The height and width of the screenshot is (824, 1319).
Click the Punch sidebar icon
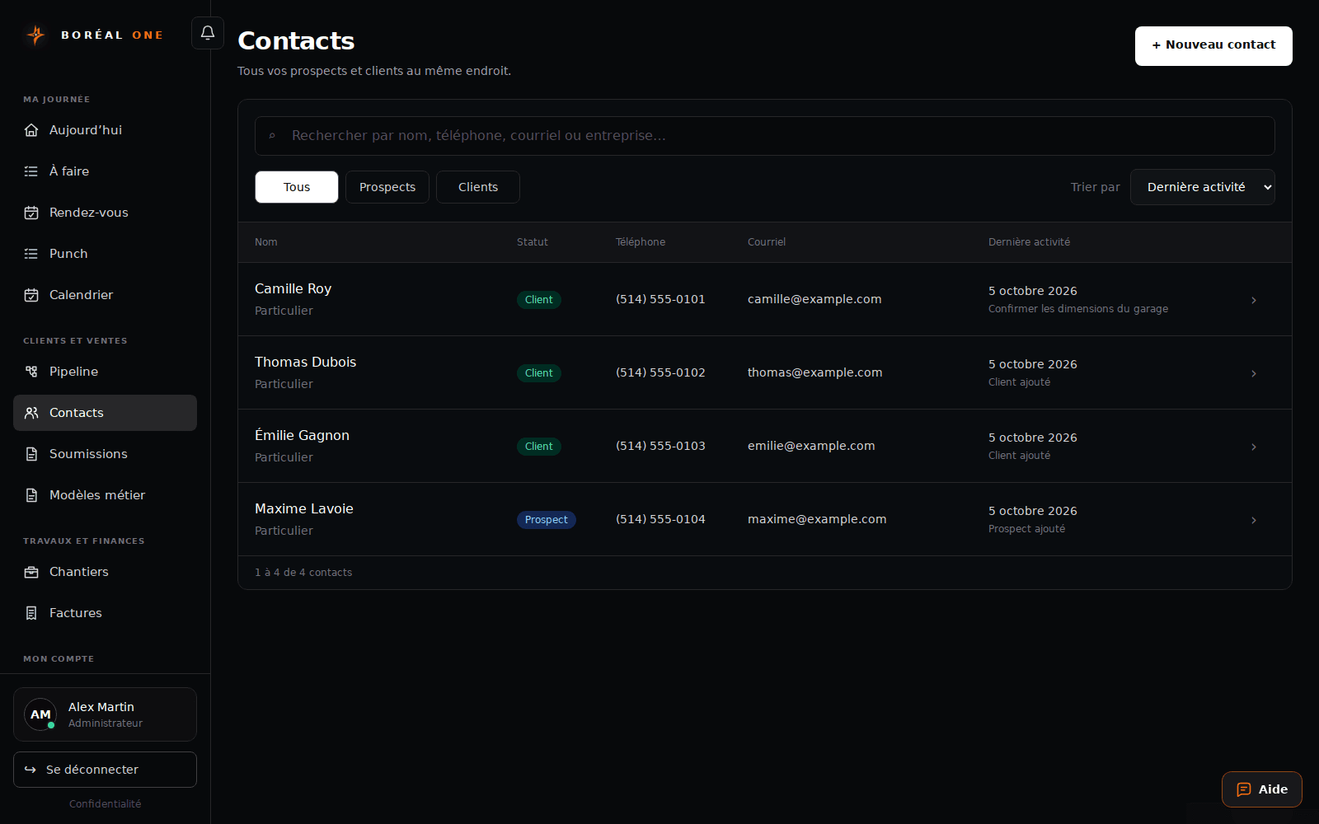[31, 254]
